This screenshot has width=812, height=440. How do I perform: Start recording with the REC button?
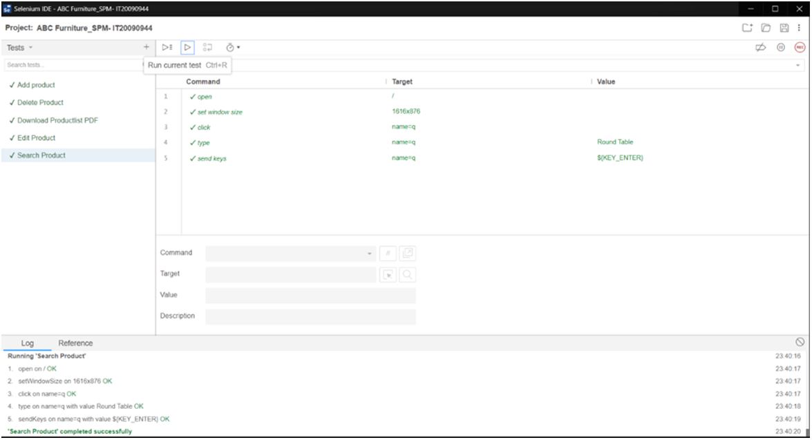tap(800, 47)
